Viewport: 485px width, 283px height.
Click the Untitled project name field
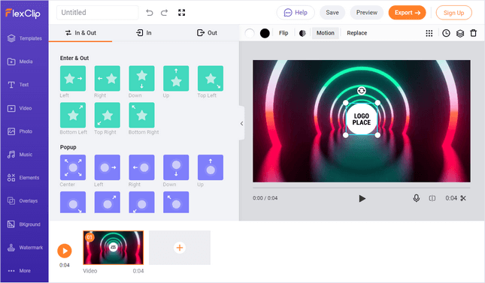98,13
